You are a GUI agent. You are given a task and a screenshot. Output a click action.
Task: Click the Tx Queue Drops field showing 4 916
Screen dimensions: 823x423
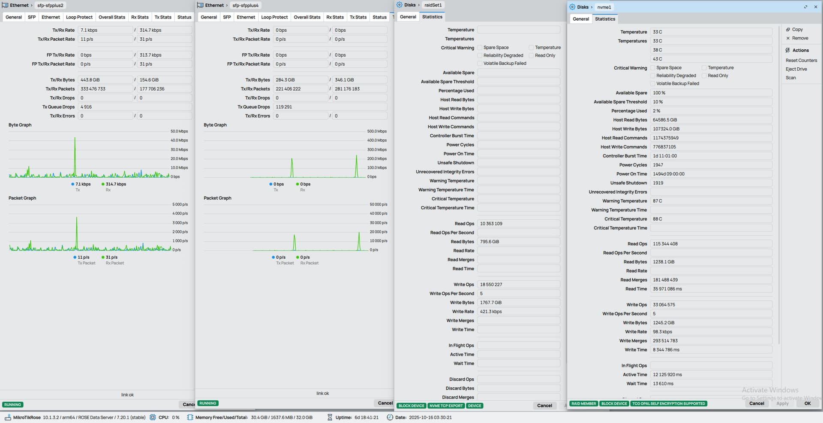pyautogui.click(x=135, y=107)
